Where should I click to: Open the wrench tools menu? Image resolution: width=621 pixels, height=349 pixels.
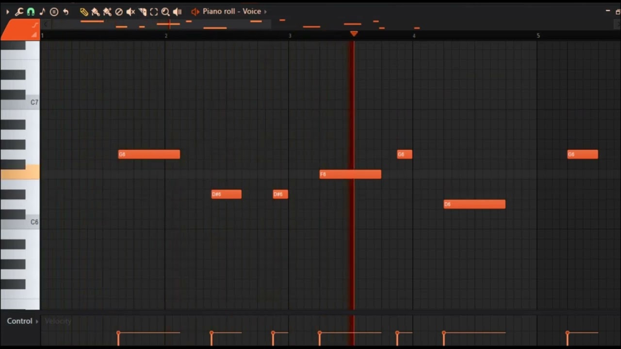point(19,12)
